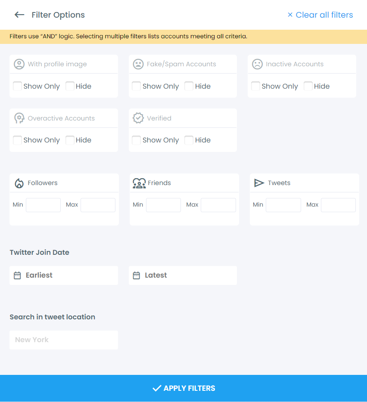Viewport: 367px width, 402px height.
Task: Click the Fake/Spam Accounts mask icon
Action: [x=138, y=64]
